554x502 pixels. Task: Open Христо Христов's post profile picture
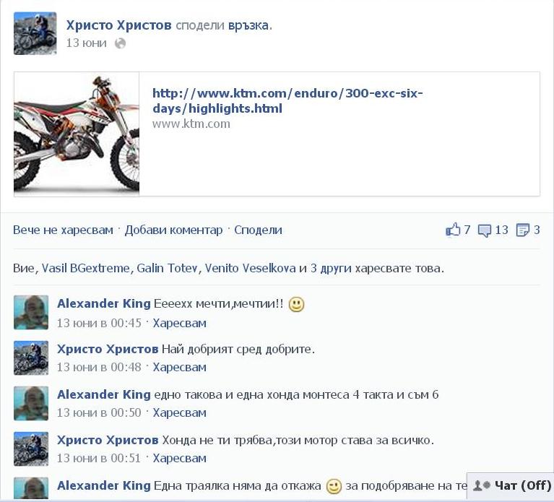click(35, 33)
